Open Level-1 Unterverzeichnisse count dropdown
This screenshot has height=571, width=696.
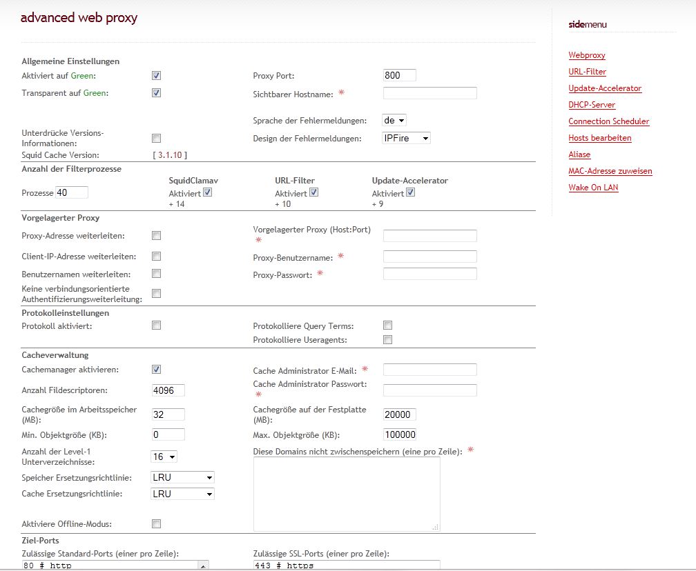(164, 457)
